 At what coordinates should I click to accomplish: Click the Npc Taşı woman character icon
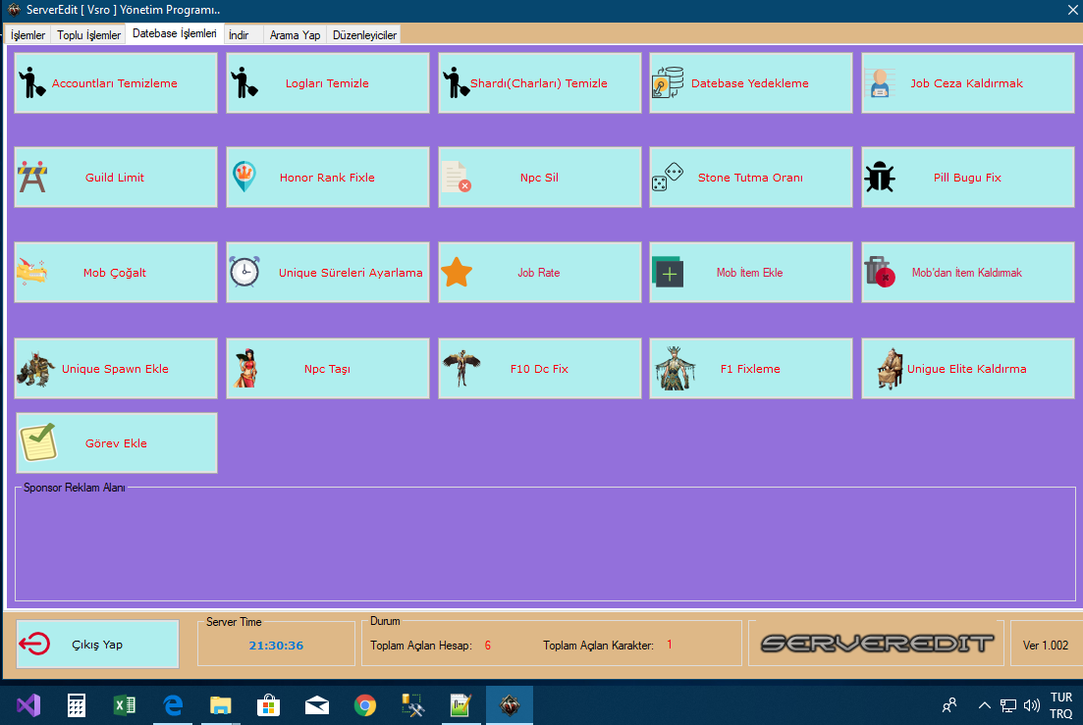point(245,368)
